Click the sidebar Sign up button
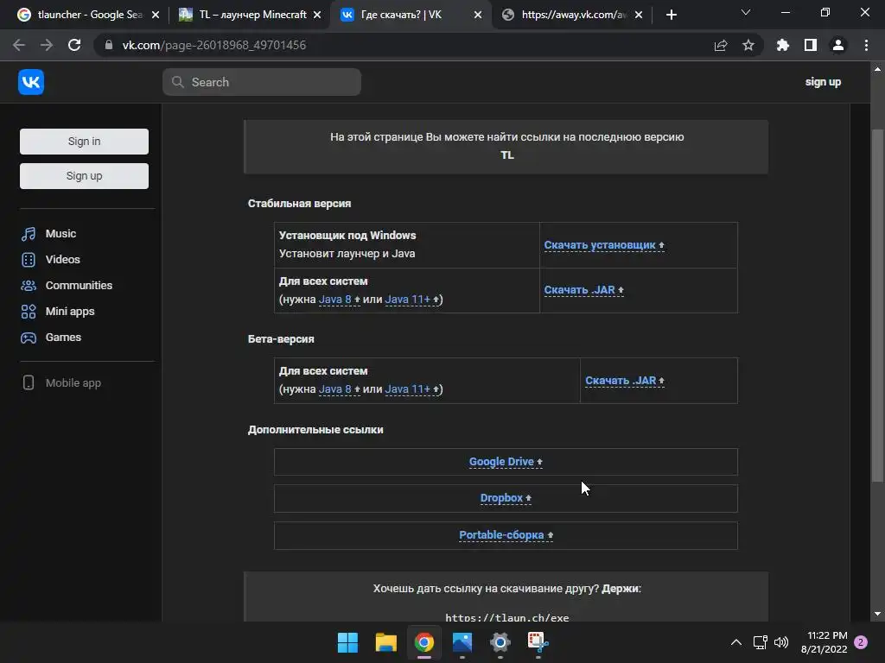The height and width of the screenshot is (663, 885). pos(84,176)
